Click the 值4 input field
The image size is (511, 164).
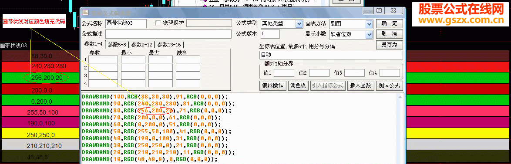click(x=390, y=73)
